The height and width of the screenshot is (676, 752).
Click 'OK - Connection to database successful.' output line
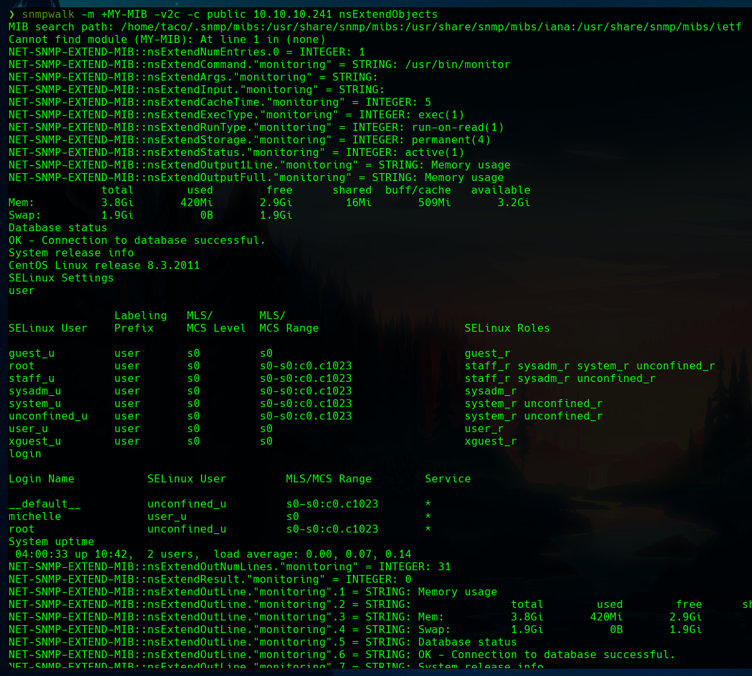pyautogui.click(x=137, y=241)
